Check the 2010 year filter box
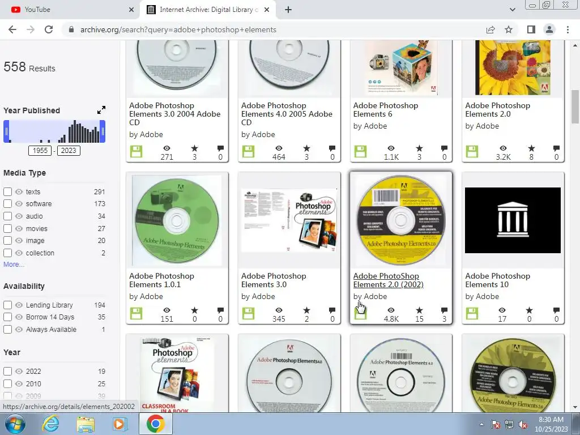The height and width of the screenshot is (435, 580). (7, 383)
